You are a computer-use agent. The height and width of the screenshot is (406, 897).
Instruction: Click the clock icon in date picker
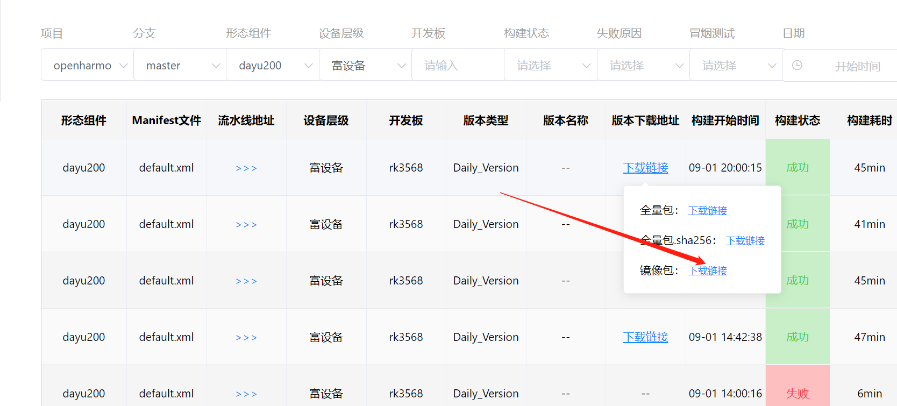pos(797,65)
